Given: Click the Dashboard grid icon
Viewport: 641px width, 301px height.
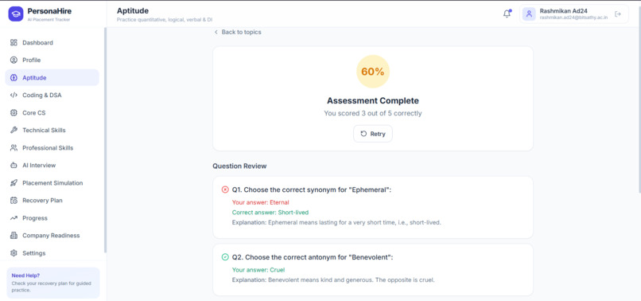Looking at the screenshot, I should [14, 42].
